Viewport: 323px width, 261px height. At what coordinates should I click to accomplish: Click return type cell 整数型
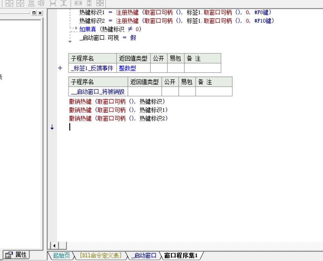pyautogui.click(x=134, y=68)
